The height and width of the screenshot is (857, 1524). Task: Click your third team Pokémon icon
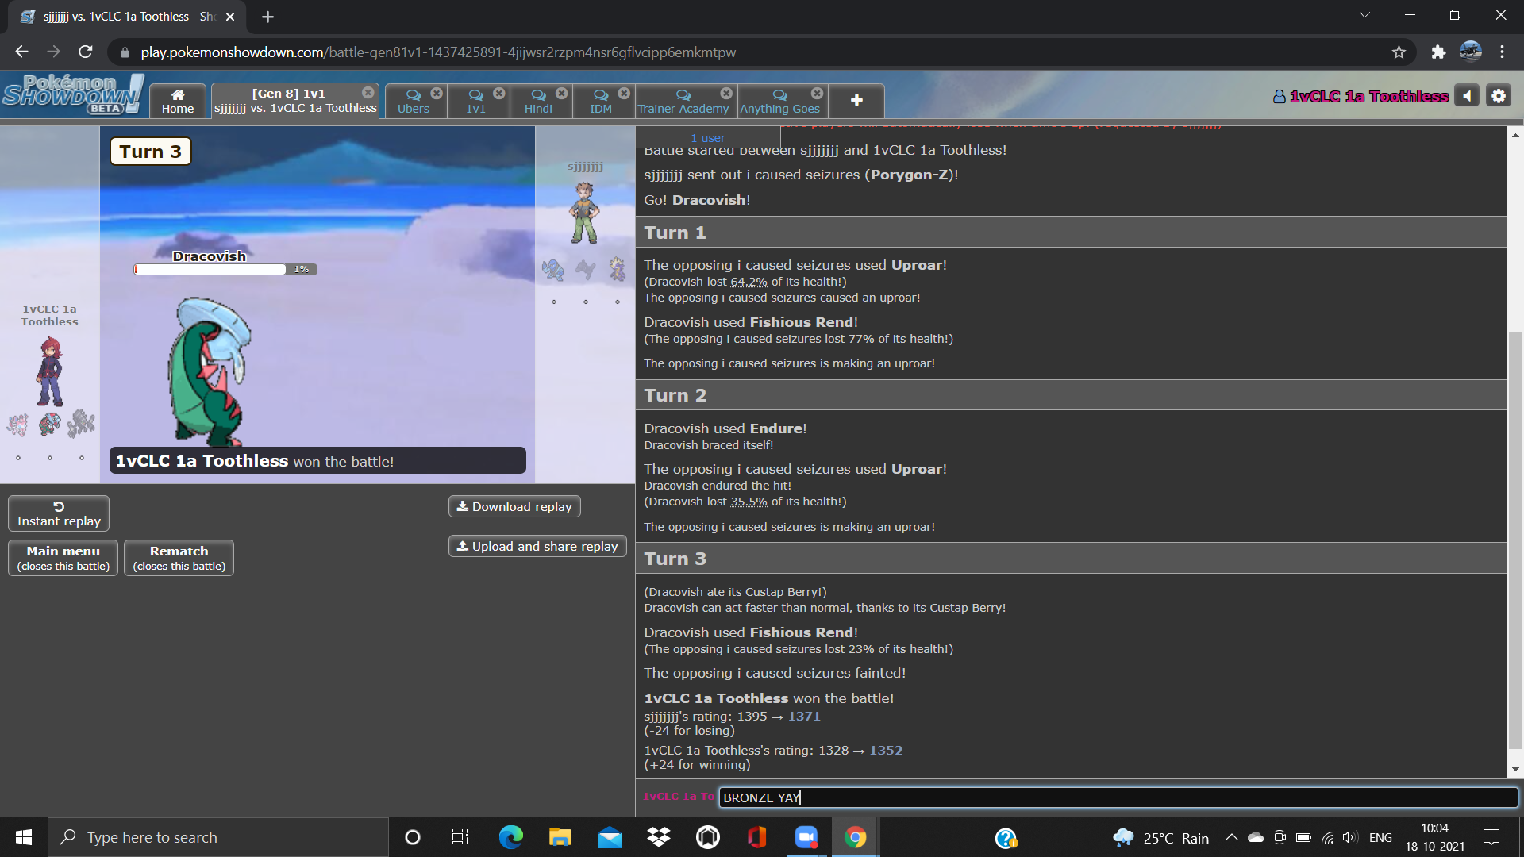[x=81, y=424]
